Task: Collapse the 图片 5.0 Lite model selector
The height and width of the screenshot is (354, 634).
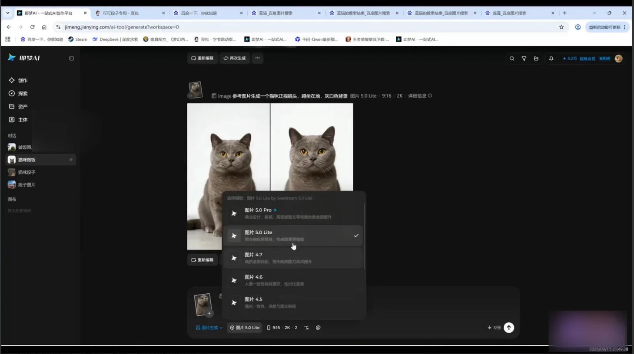Action: (245, 328)
